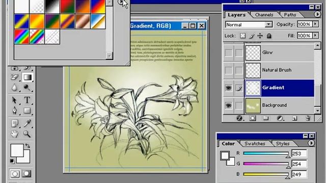
Task: Open the gradient picker flyout menu
Action: tap(120, 2)
